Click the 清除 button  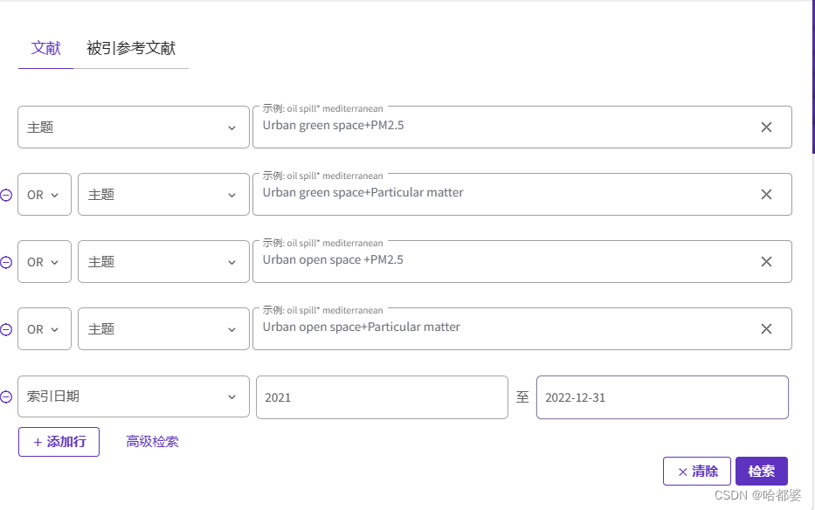697,471
